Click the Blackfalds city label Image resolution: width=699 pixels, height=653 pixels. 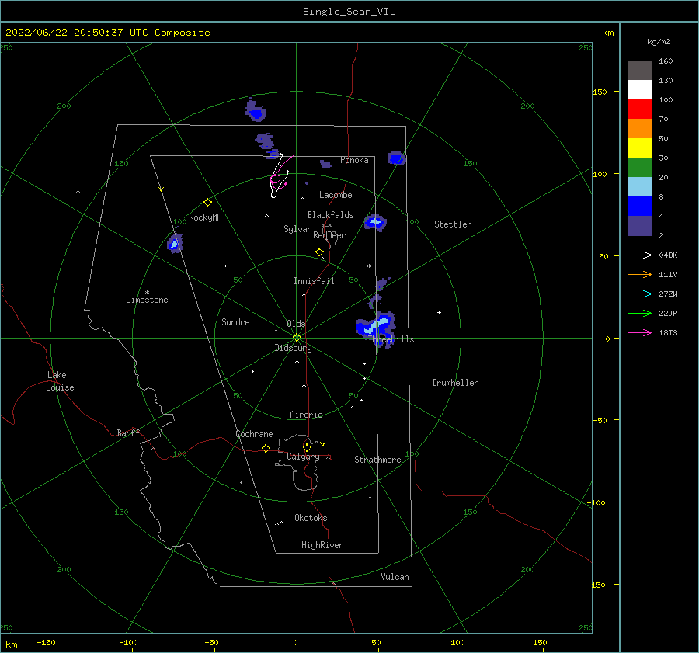point(330,215)
